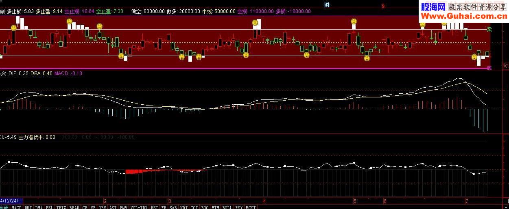Screen dimensions: 509x209
Task: Click the 4/12/24/三 date label
Action: [11, 201]
